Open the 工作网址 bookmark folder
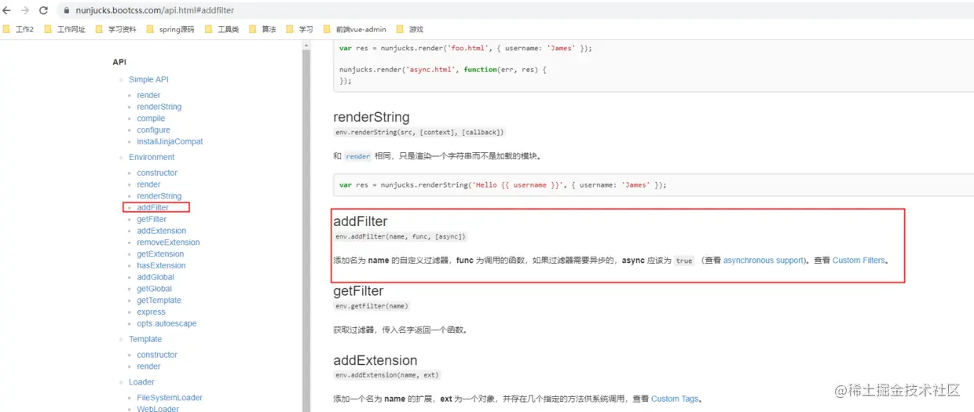Screen dimensions: 974x412 (x=64, y=29)
